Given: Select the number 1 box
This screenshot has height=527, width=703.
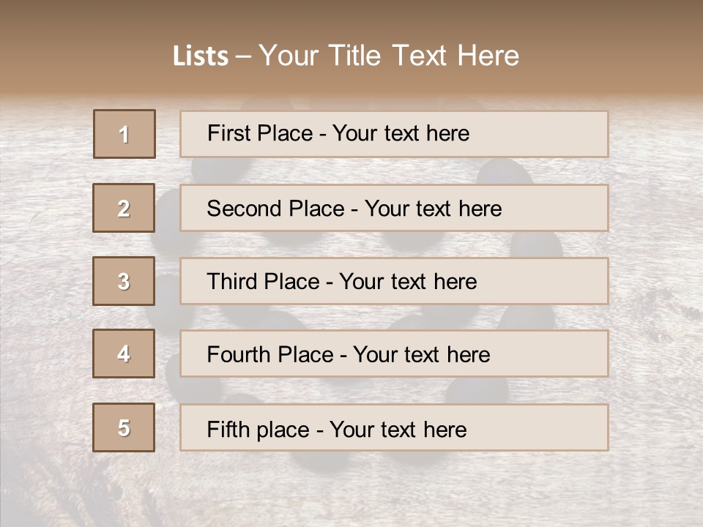Looking at the screenshot, I should coord(124,134).
